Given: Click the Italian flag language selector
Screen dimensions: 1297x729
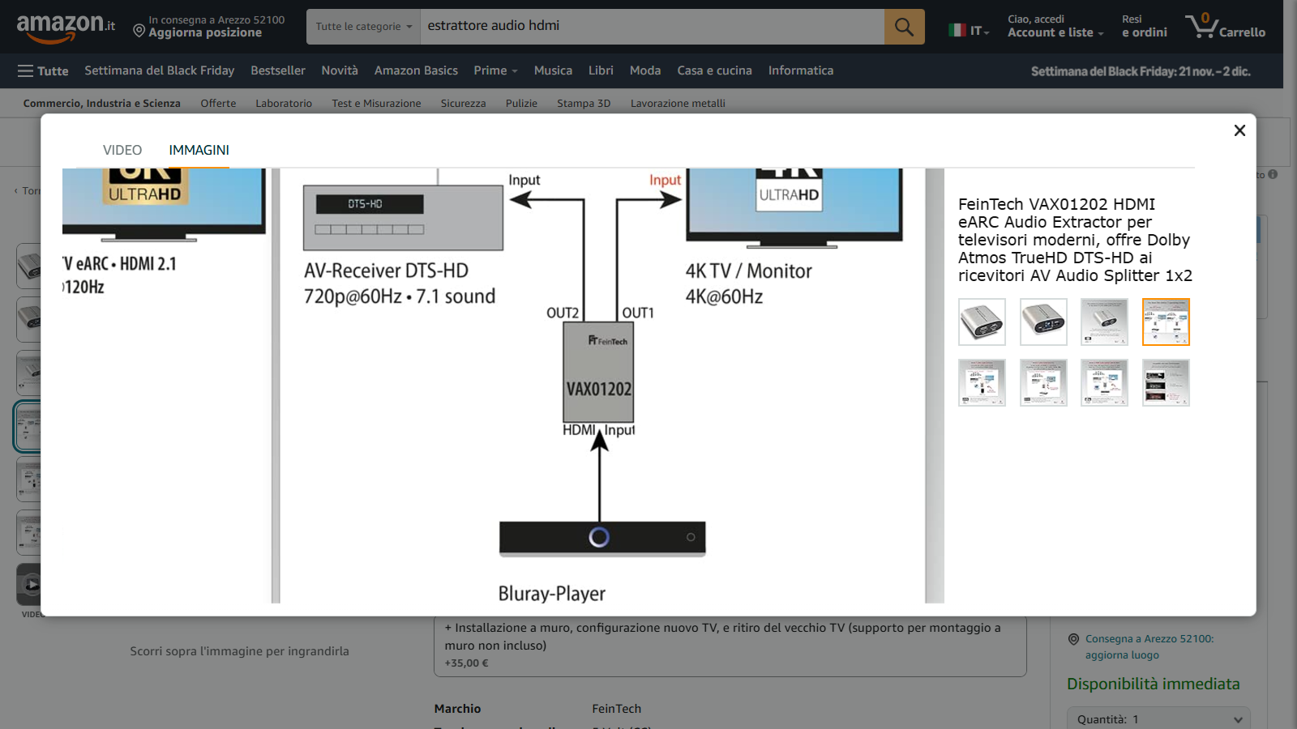Looking at the screenshot, I should coord(969,30).
